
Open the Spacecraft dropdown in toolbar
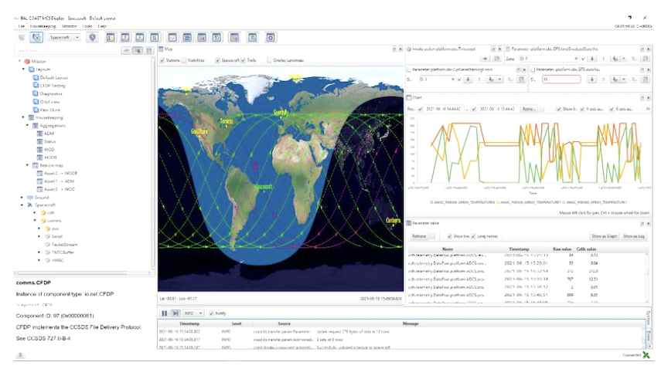point(65,37)
